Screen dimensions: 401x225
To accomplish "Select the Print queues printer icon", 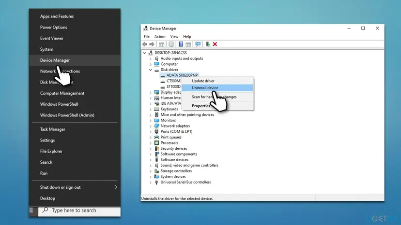I will (156, 137).
